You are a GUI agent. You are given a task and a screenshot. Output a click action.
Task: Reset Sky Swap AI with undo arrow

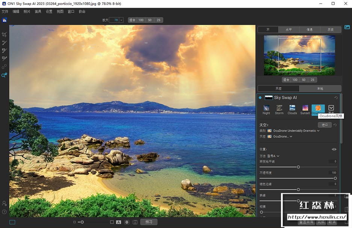[x=336, y=98]
